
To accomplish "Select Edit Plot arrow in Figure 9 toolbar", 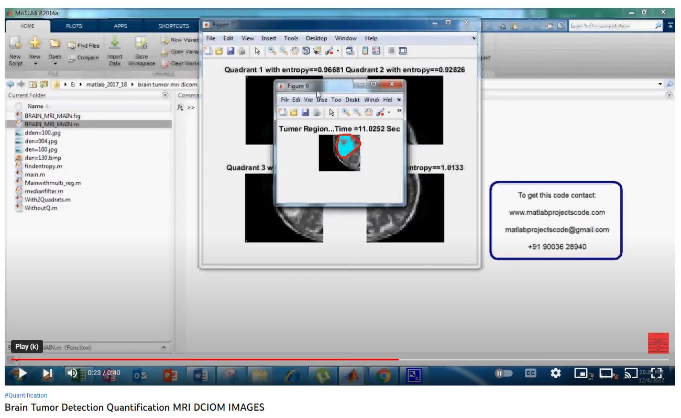I will point(332,112).
